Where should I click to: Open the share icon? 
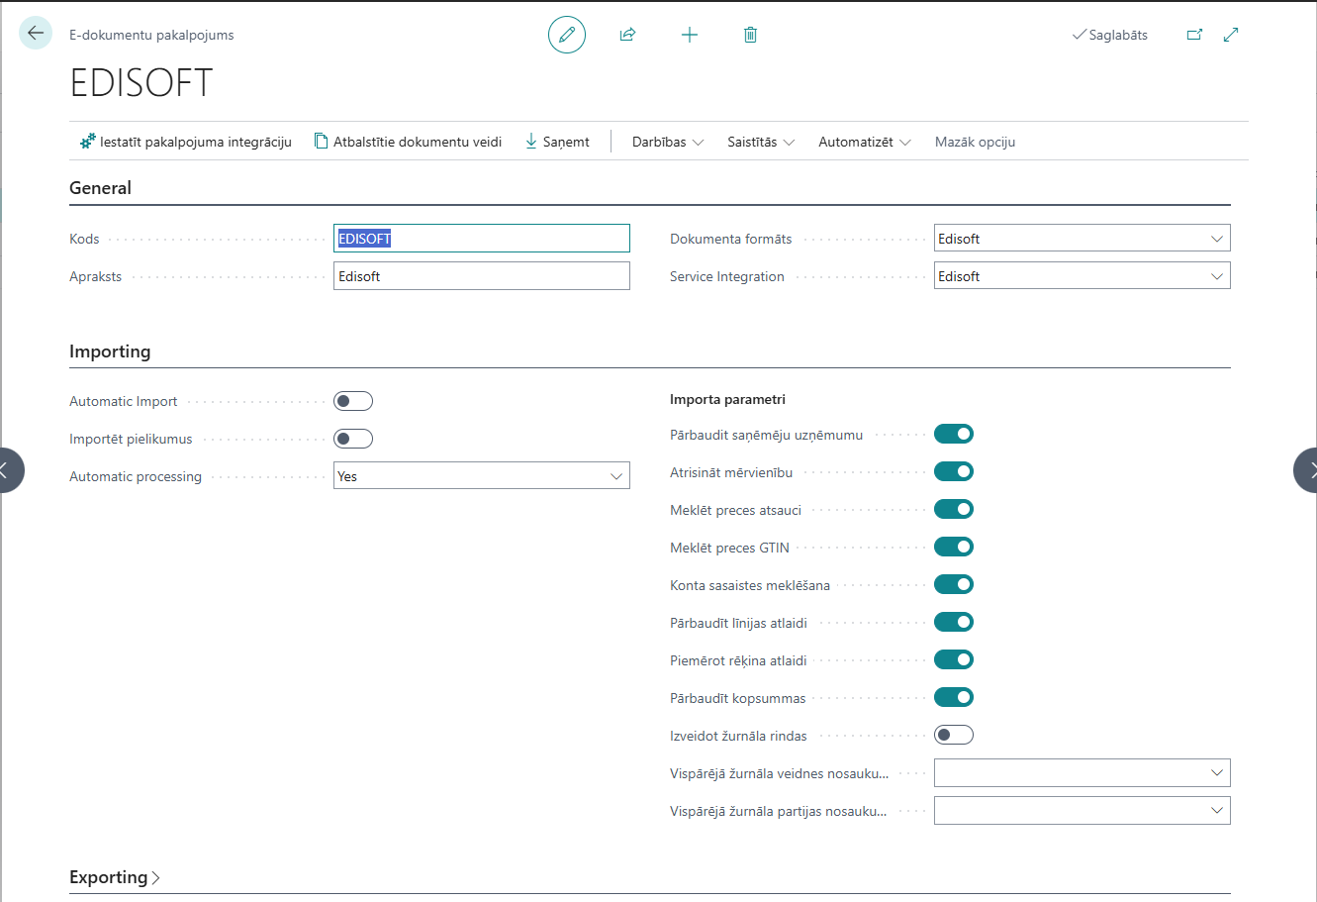[x=627, y=35]
